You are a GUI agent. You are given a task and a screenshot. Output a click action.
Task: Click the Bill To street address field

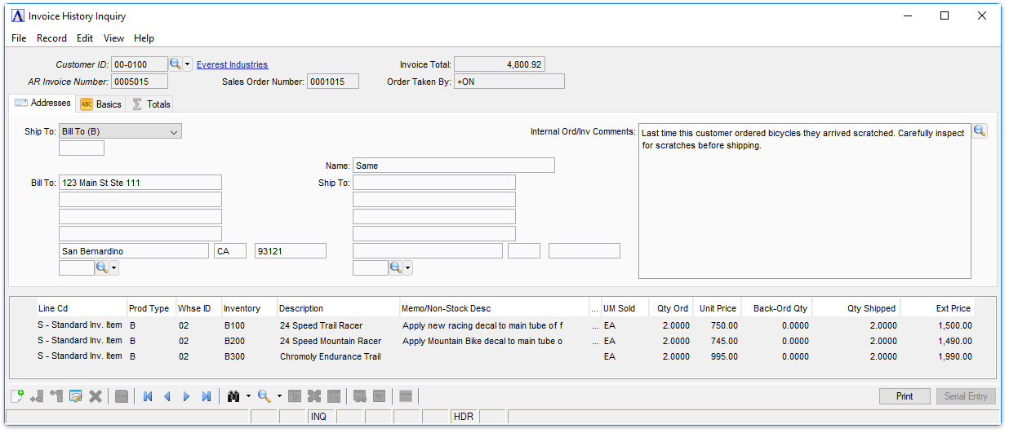140,183
